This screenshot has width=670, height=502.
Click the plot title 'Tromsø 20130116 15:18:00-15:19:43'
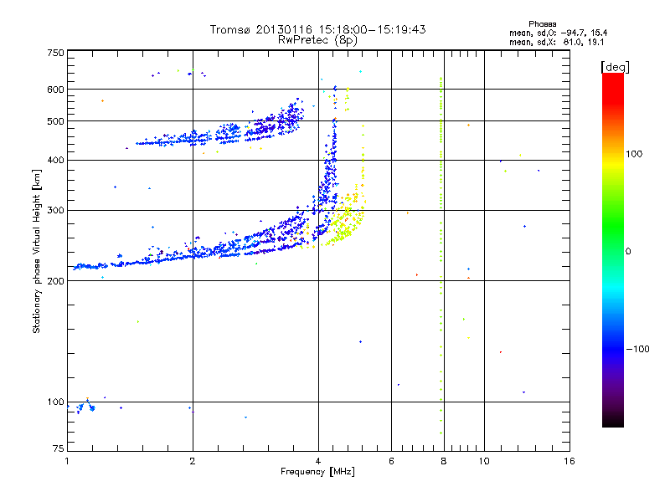coord(317,29)
